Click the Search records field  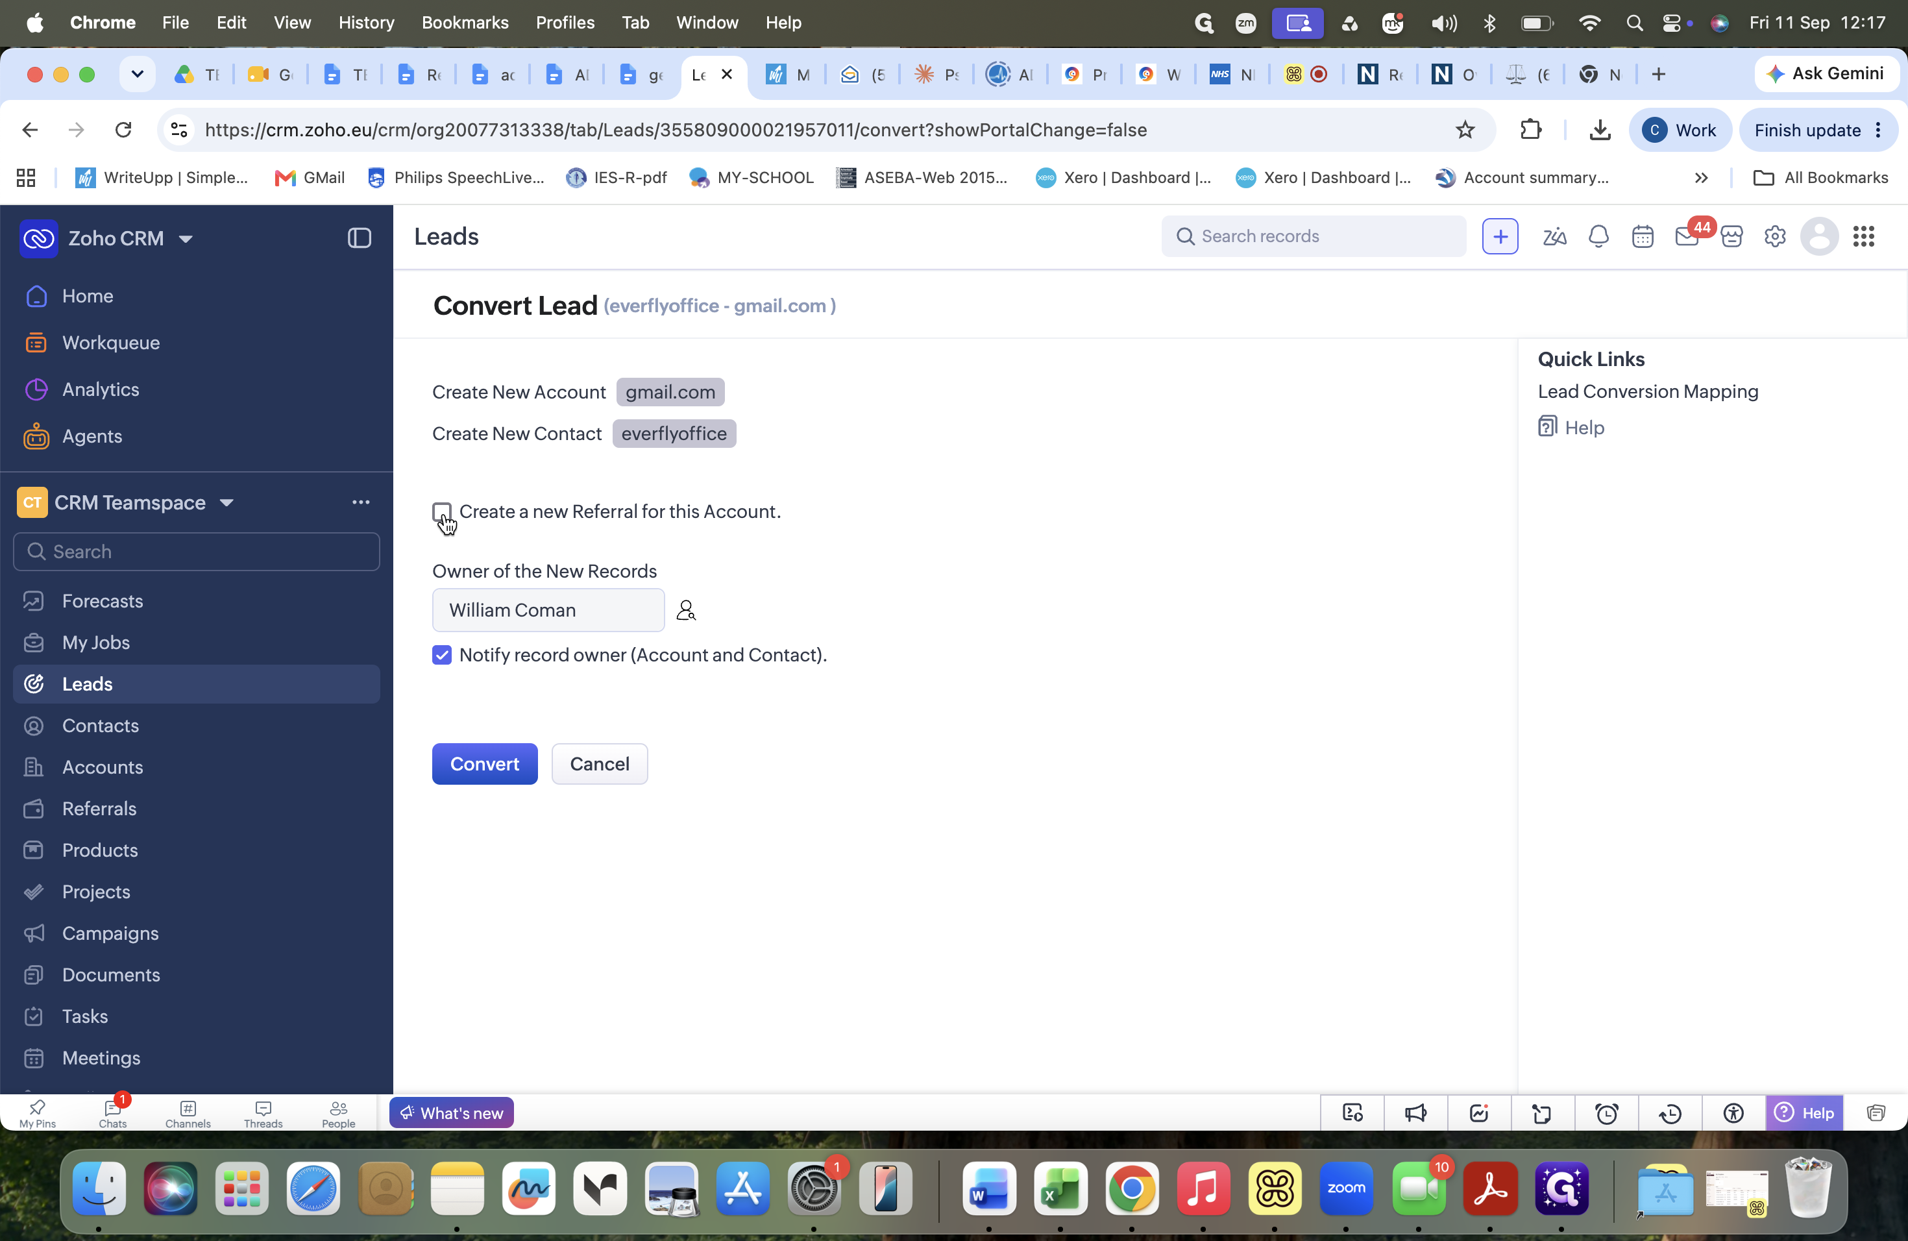[x=1313, y=236]
